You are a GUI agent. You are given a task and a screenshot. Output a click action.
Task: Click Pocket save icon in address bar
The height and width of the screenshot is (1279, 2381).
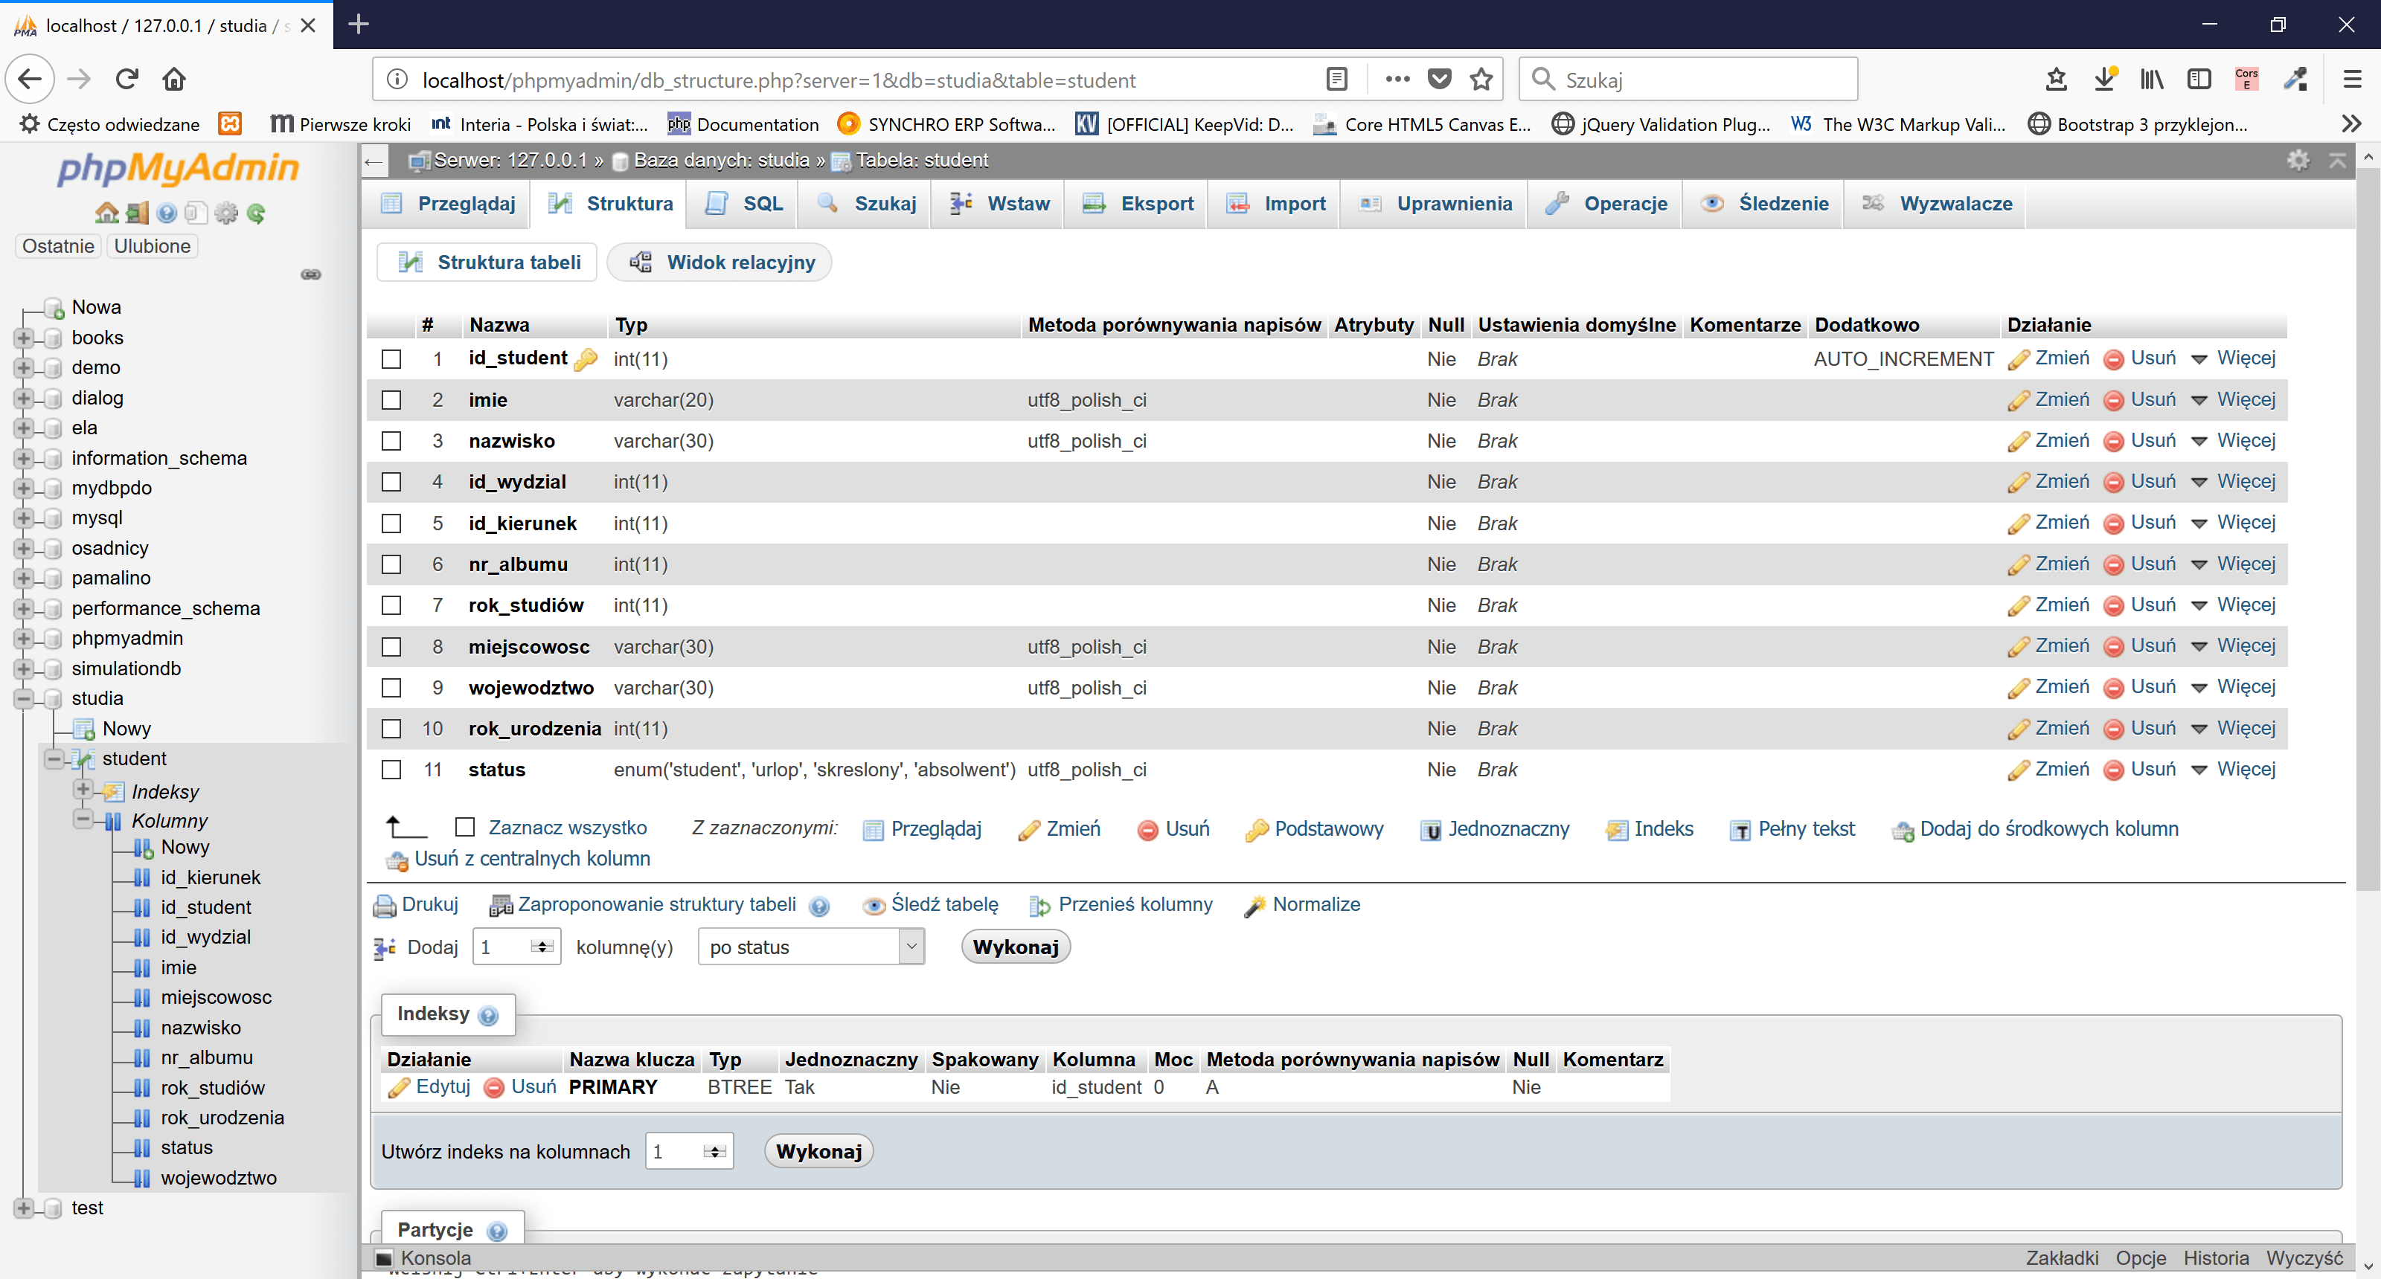coord(1439,80)
